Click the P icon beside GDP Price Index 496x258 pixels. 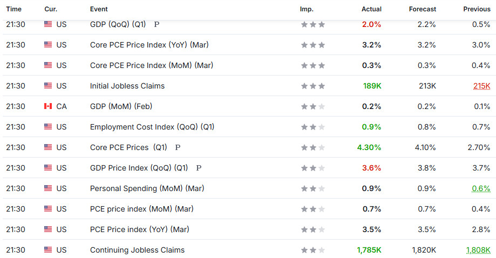(199, 168)
